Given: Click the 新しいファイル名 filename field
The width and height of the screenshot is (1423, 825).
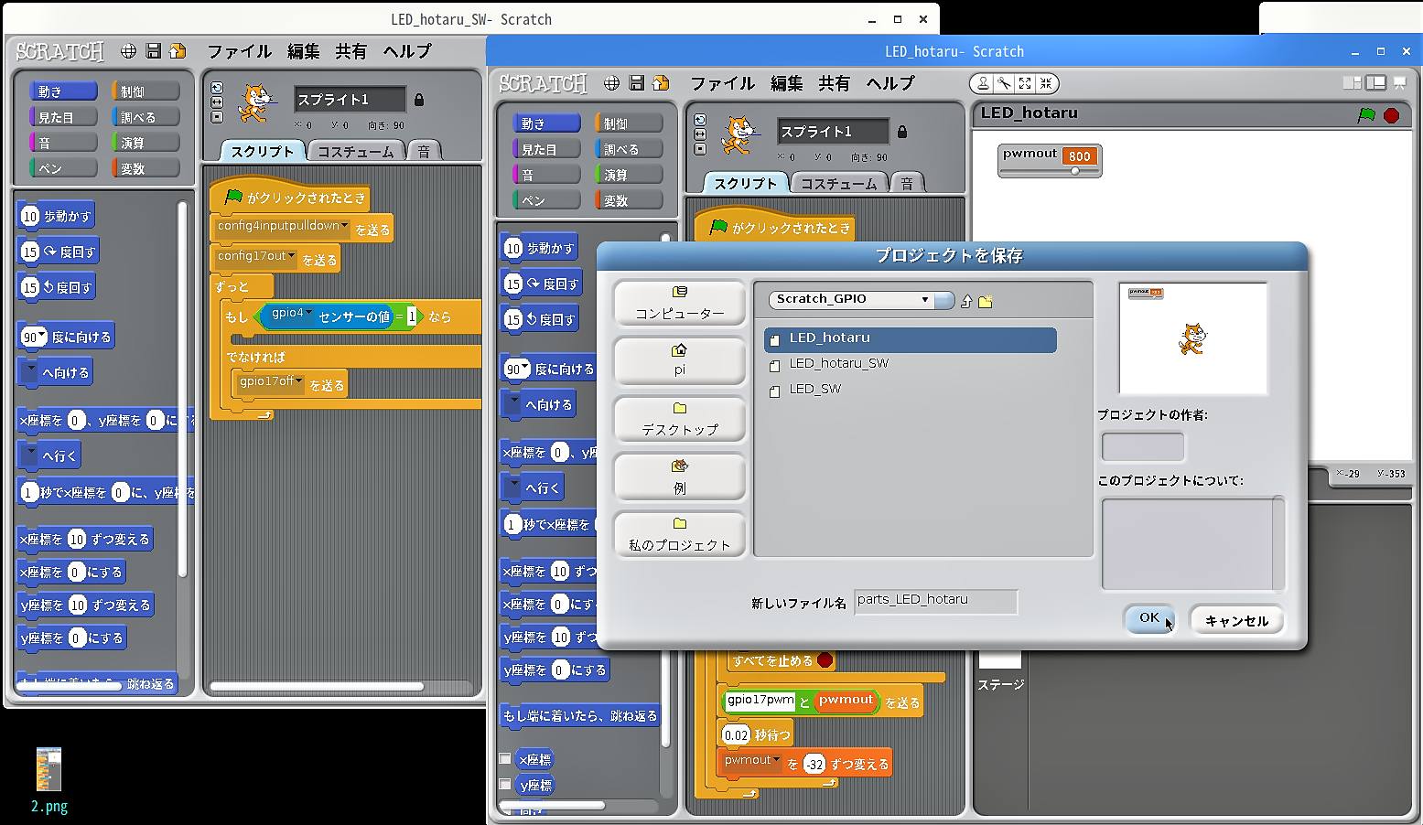Looking at the screenshot, I should click(935, 601).
